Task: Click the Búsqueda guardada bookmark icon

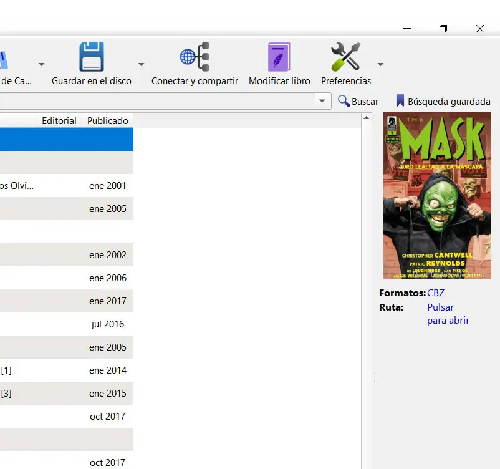Action: tap(400, 101)
